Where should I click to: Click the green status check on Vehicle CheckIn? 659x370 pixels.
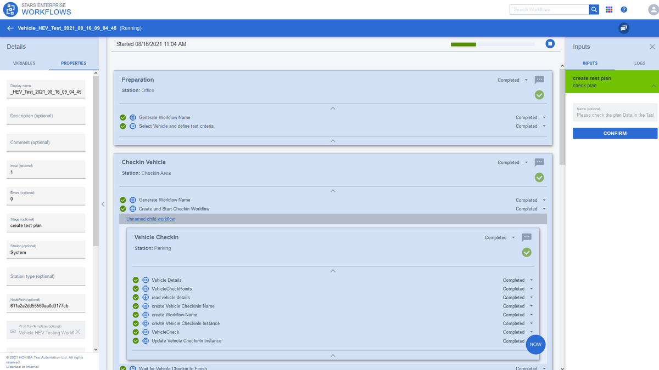tap(526, 252)
